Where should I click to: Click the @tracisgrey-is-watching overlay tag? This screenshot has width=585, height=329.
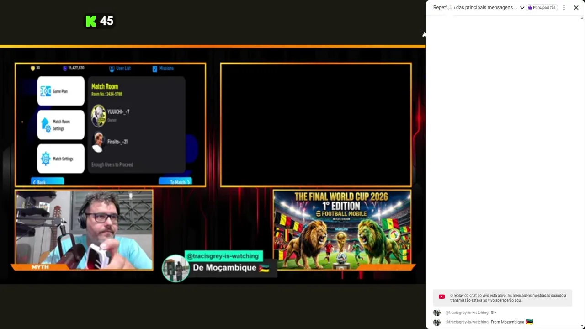pyautogui.click(x=223, y=256)
